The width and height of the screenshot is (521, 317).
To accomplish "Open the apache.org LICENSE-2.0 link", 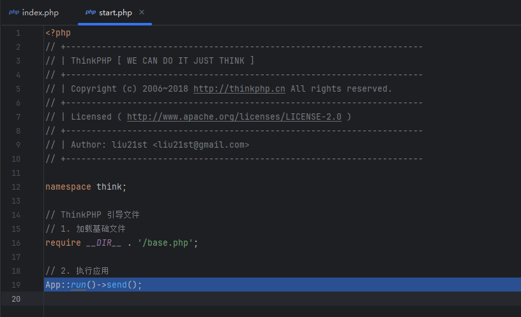I will point(234,116).
